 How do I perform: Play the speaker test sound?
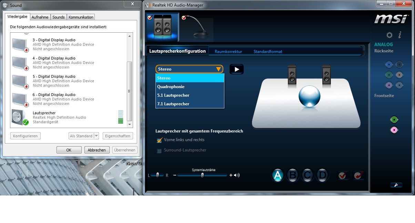(x=236, y=69)
